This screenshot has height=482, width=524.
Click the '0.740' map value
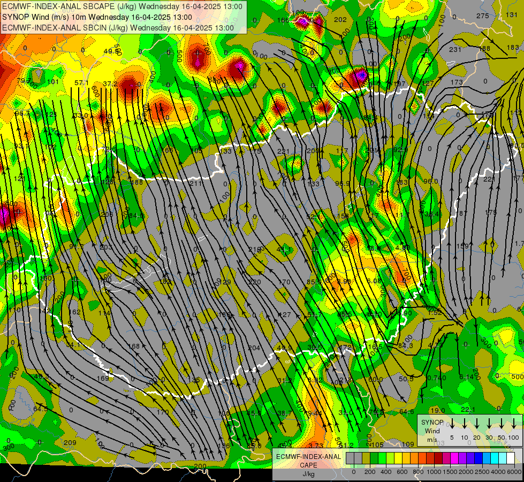437,378
